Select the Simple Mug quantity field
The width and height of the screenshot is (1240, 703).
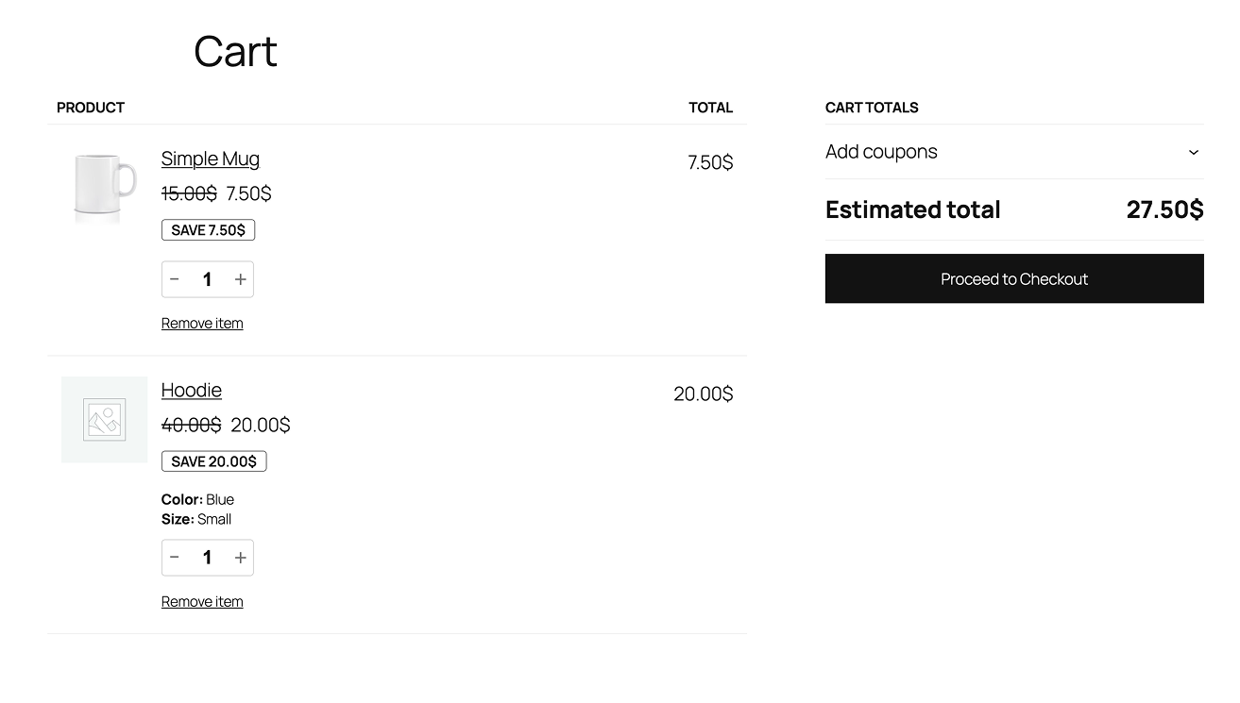tap(207, 278)
